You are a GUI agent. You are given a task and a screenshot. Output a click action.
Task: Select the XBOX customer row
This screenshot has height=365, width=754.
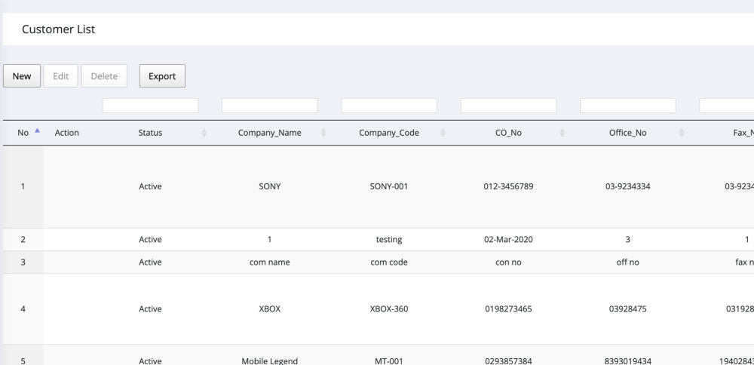[x=269, y=309]
